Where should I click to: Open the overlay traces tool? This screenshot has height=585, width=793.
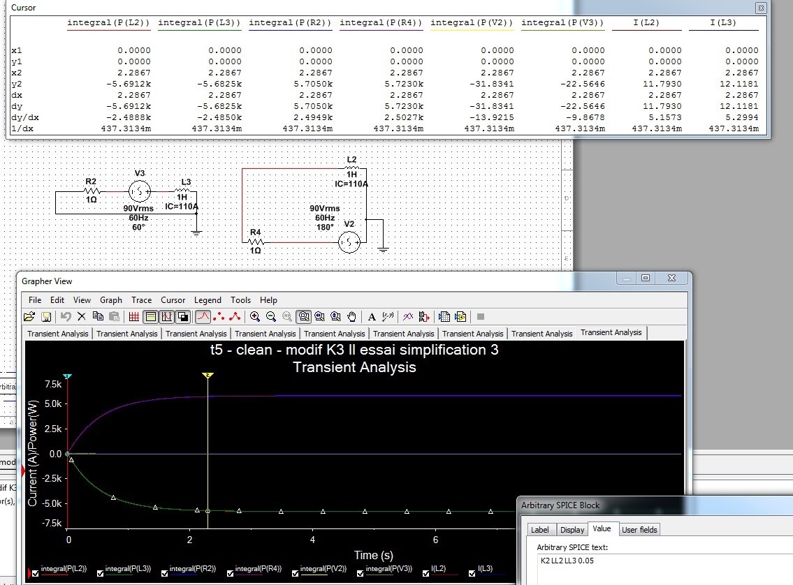tap(408, 317)
